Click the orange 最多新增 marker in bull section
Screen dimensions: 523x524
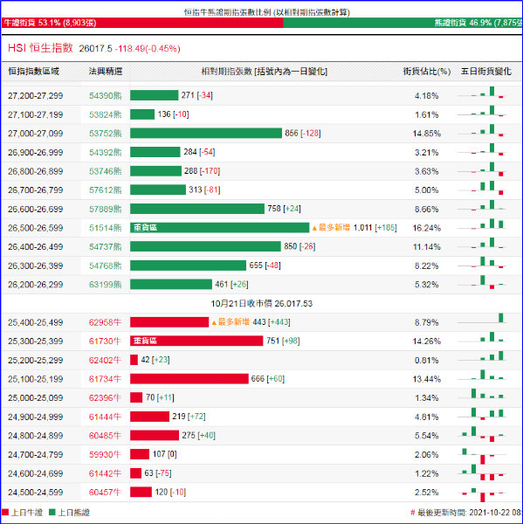(231, 322)
